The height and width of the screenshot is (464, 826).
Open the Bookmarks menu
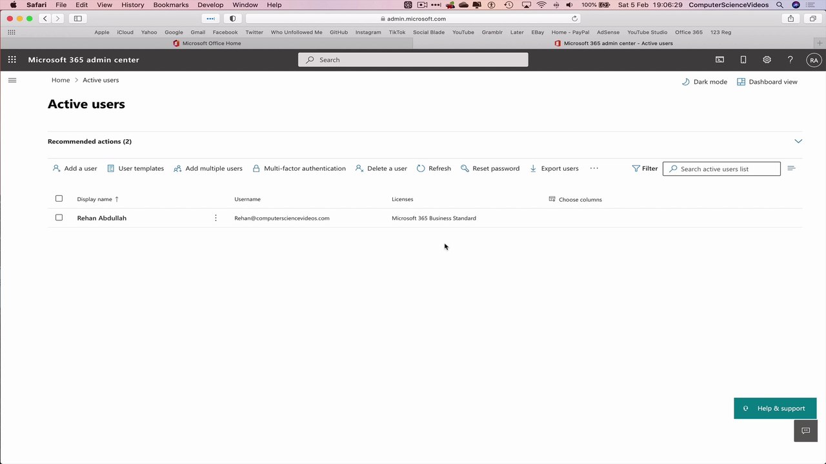point(171,5)
